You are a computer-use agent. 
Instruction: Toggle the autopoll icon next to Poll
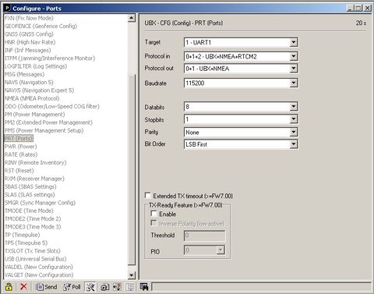[x=90, y=287]
